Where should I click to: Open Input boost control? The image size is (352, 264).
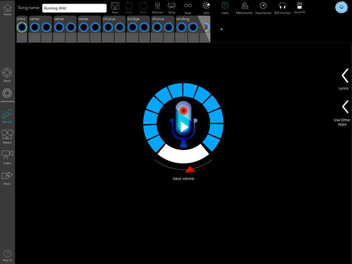[263, 7]
